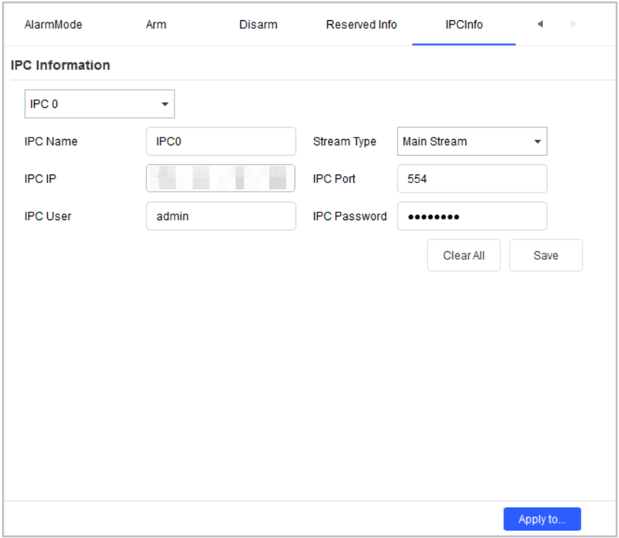Go to the Reserved Info tab
619x538 pixels.
tap(361, 25)
